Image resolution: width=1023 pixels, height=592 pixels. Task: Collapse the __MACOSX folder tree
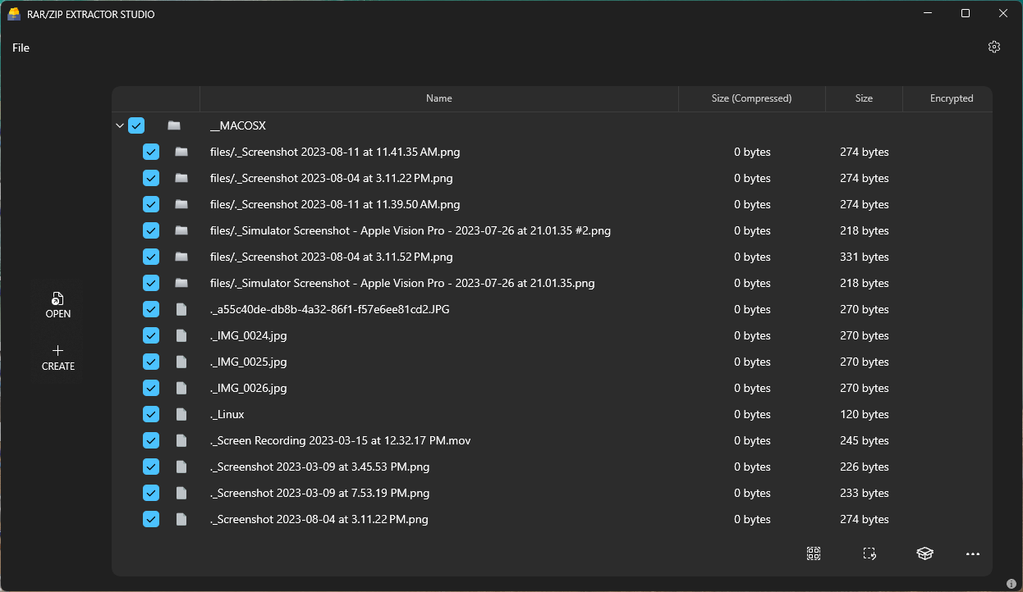120,125
